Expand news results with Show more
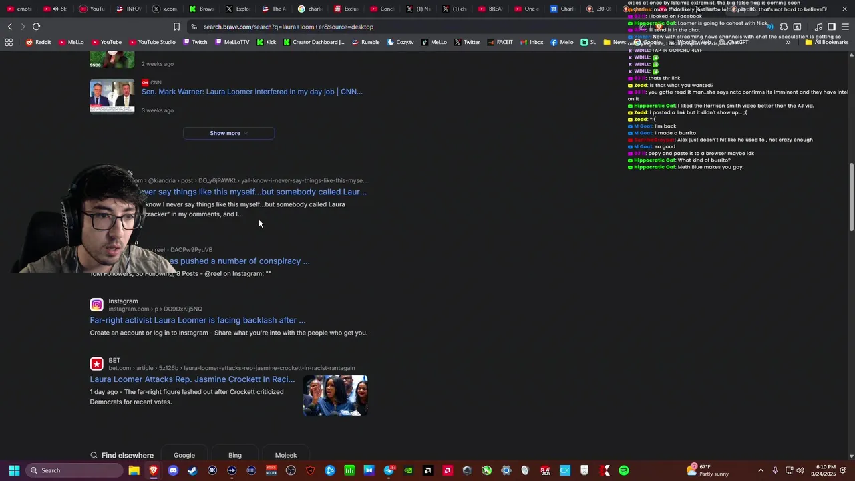The image size is (855, 481). click(228, 133)
